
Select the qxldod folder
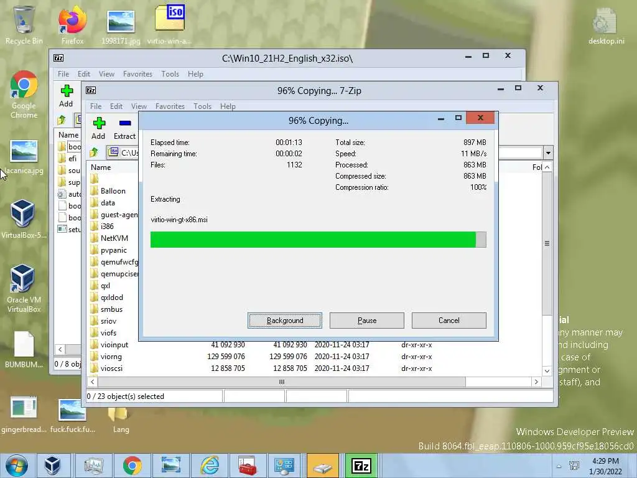point(112,297)
